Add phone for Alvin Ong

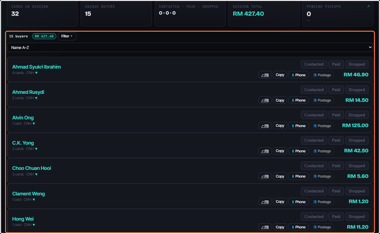[x=298, y=126]
